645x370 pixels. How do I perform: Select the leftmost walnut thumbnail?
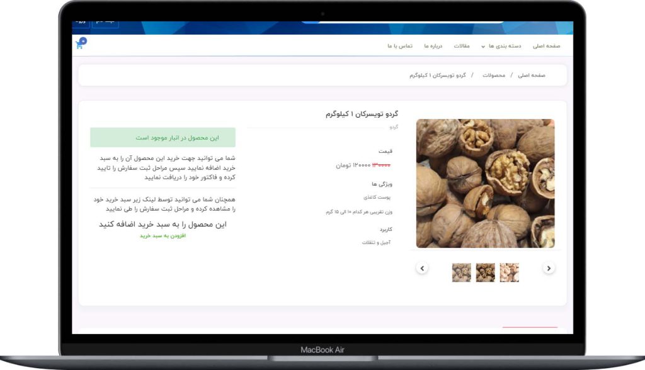[x=461, y=272]
